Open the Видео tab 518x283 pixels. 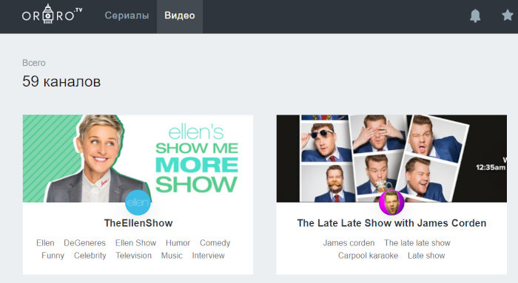click(180, 16)
